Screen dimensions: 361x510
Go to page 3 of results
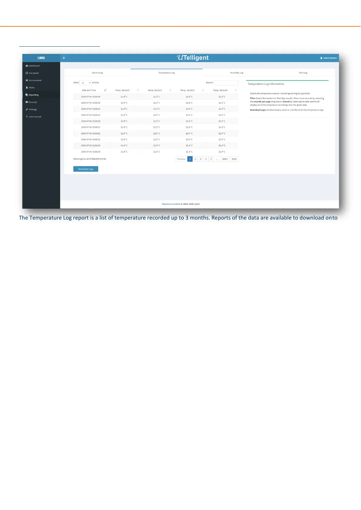[x=200, y=159]
